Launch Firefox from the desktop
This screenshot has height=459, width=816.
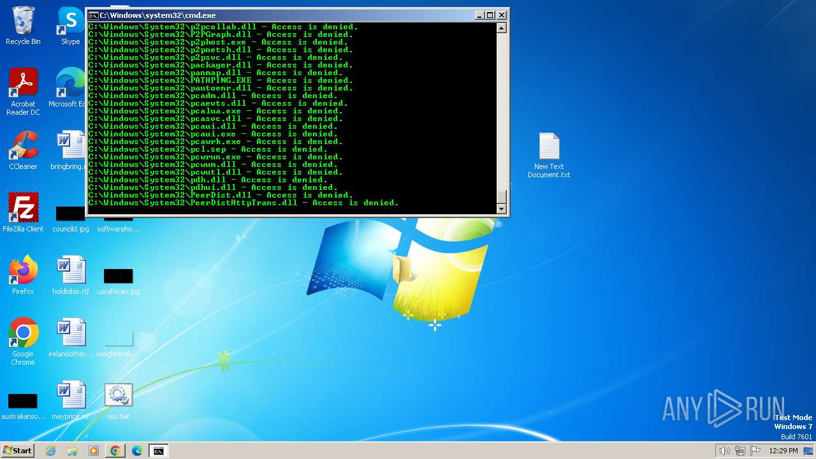[23, 275]
